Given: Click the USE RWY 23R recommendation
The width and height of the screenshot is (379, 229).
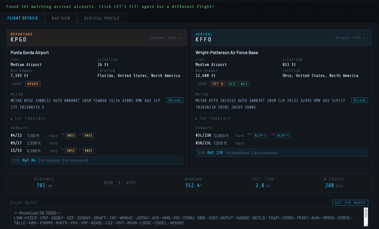Looking at the screenshot, I should point(282,153).
